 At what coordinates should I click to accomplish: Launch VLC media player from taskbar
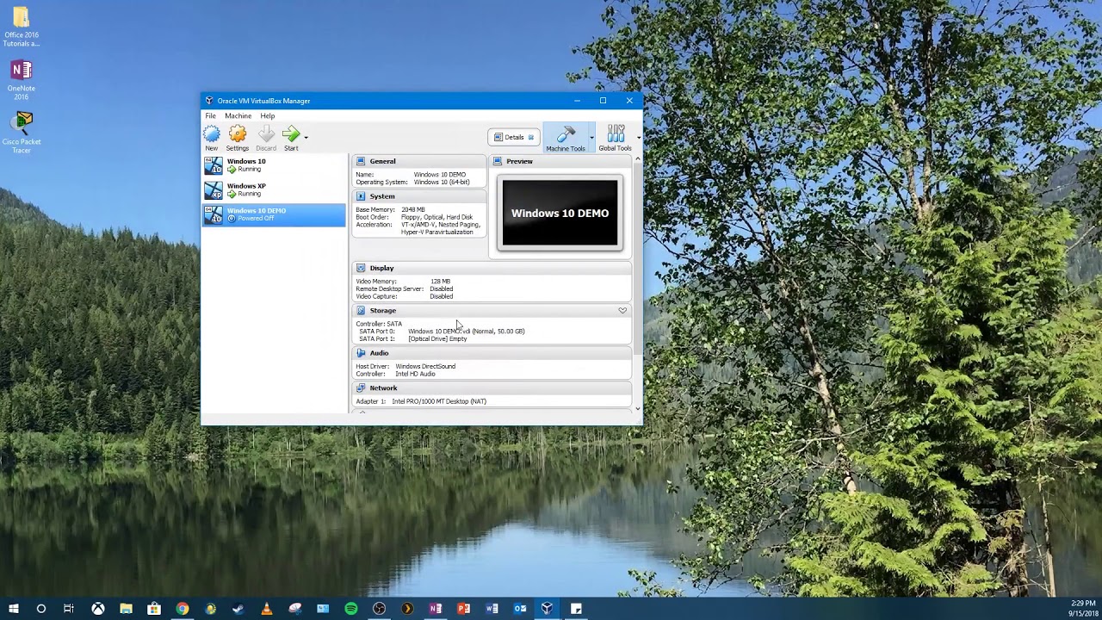[x=266, y=609]
